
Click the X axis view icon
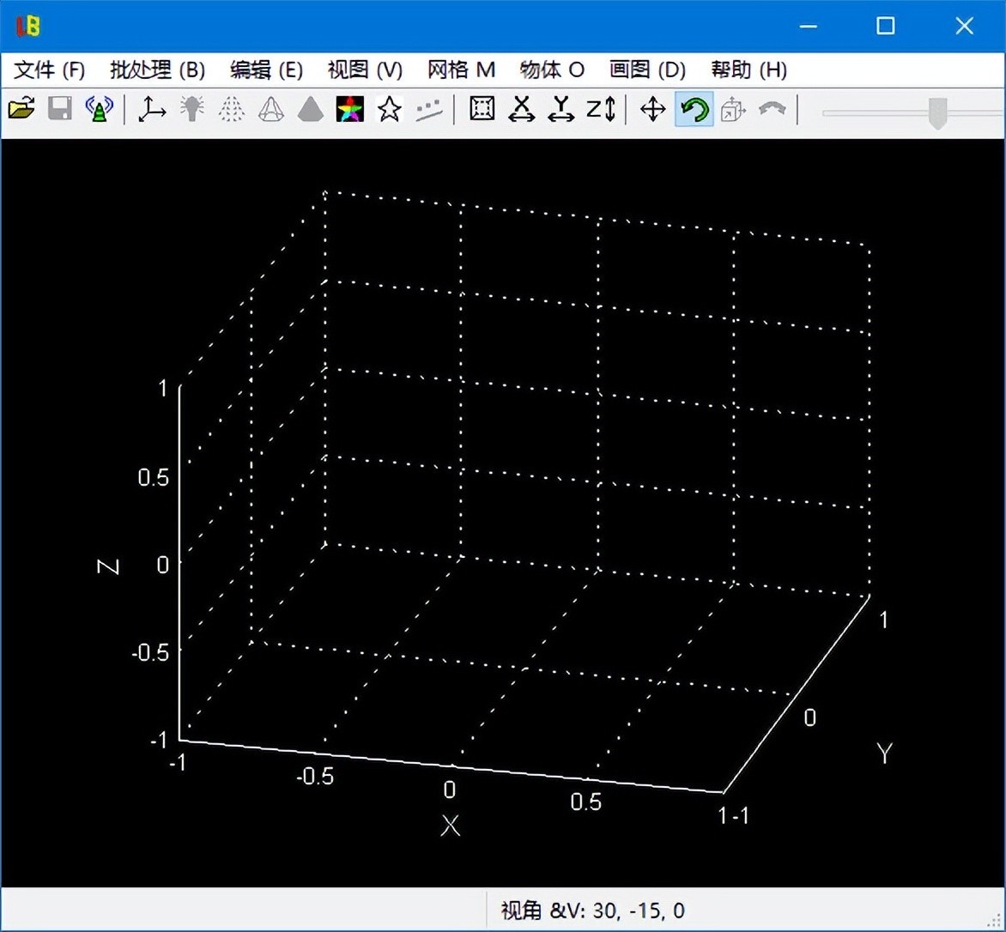tap(522, 109)
